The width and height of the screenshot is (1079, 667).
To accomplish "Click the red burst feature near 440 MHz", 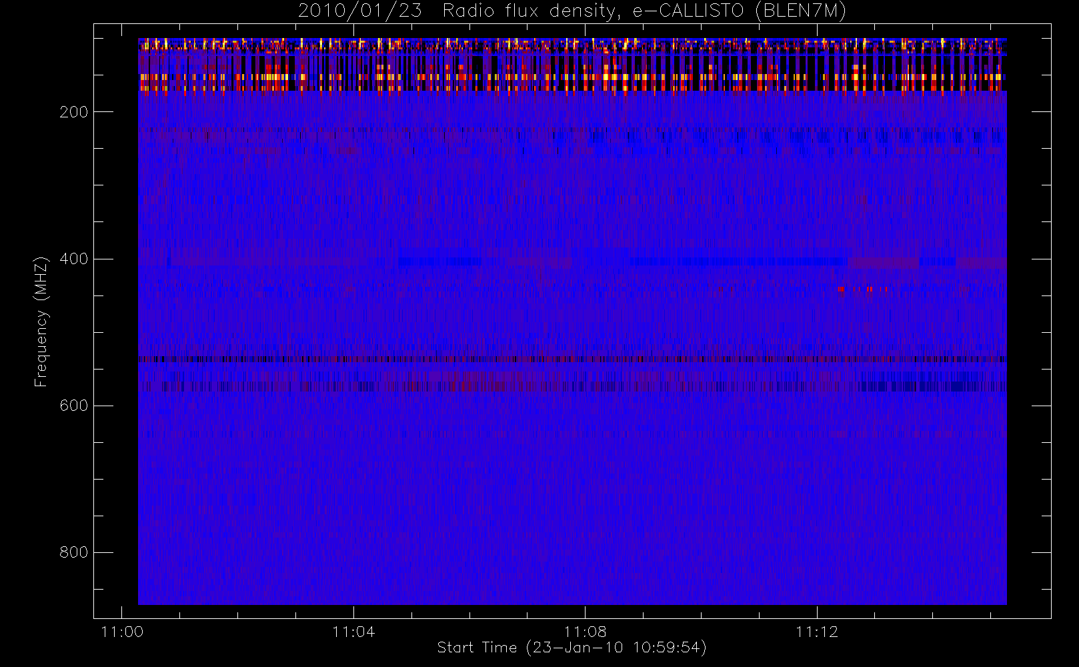I will (x=862, y=289).
